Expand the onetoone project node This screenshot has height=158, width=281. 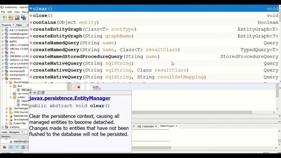coord(3,127)
